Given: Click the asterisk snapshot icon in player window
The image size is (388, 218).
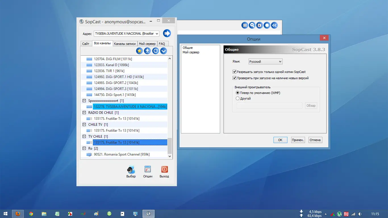Looking at the screenshot, I should (x=260, y=25).
